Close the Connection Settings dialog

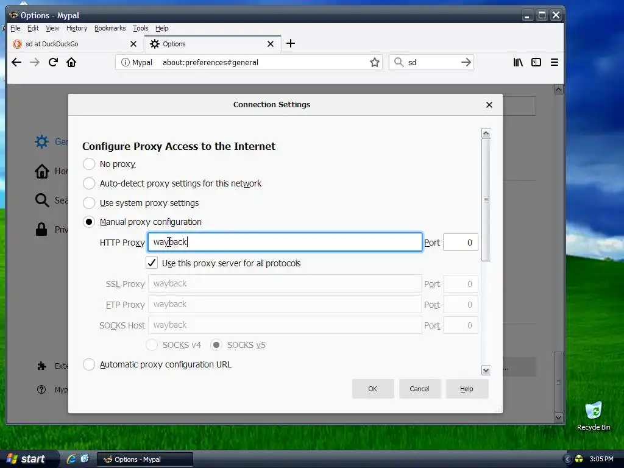(489, 105)
